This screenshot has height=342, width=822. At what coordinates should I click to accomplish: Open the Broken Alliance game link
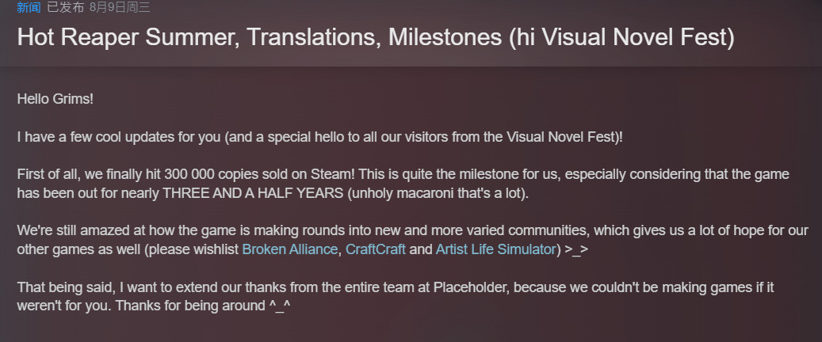(291, 249)
